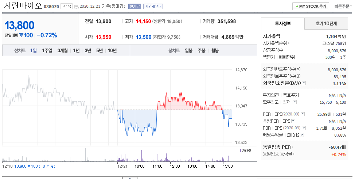The height and width of the screenshot is (179, 355).
Task: Click the PER value 25.99배
Action: tap(325, 114)
